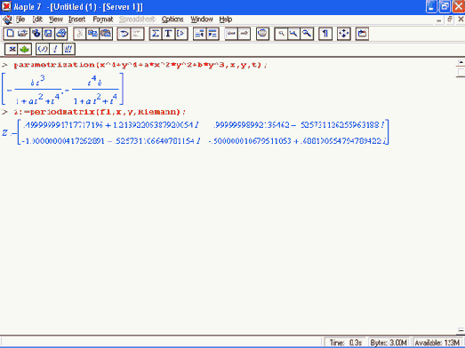
Task: Insert Maple input with Sigma icon
Action: pyautogui.click(x=156, y=34)
